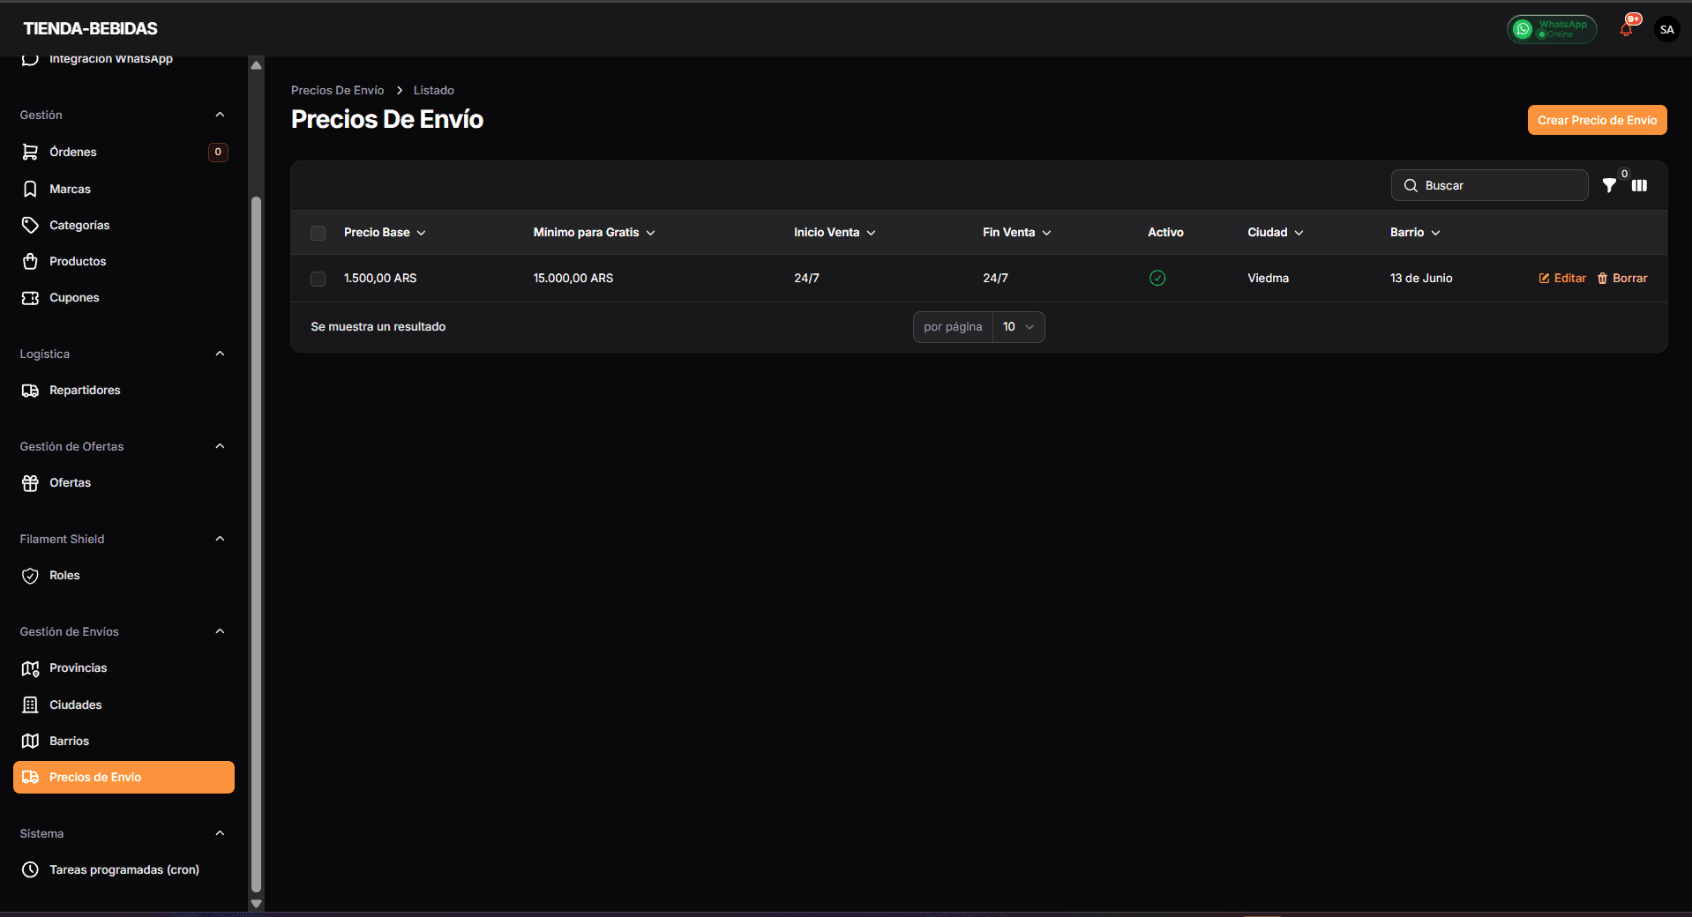This screenshot has height=917, width=1692.
Task: Click the sidebar scrollbar down arrow
Action: (x=257, y=903)
